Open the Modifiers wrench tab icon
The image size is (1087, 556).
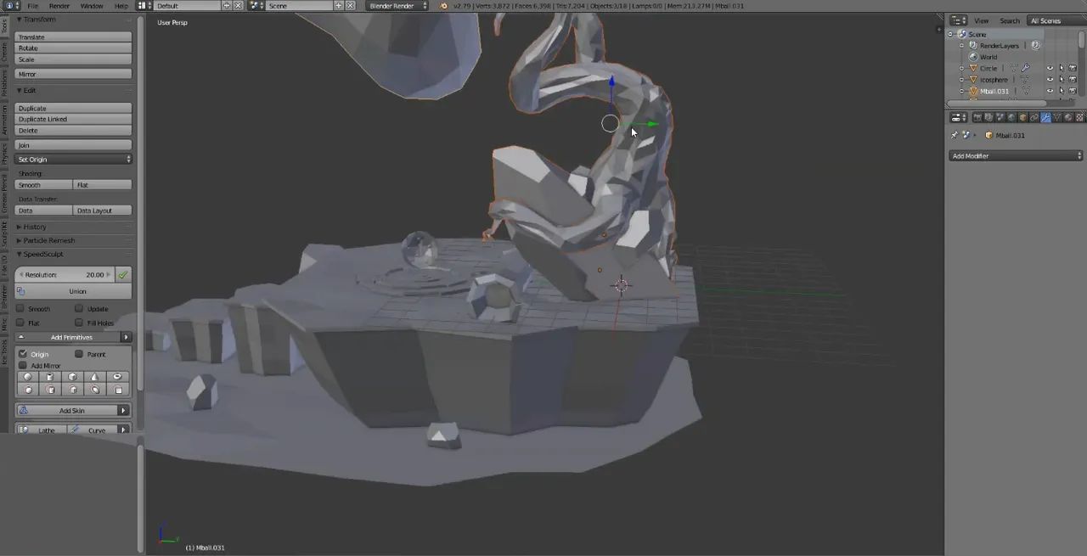click(1045, 117)
